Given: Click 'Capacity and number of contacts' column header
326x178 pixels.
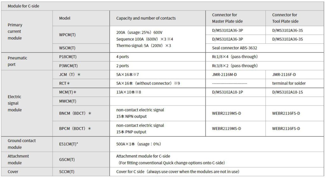Looking at the screenshot, I should 158,18.
